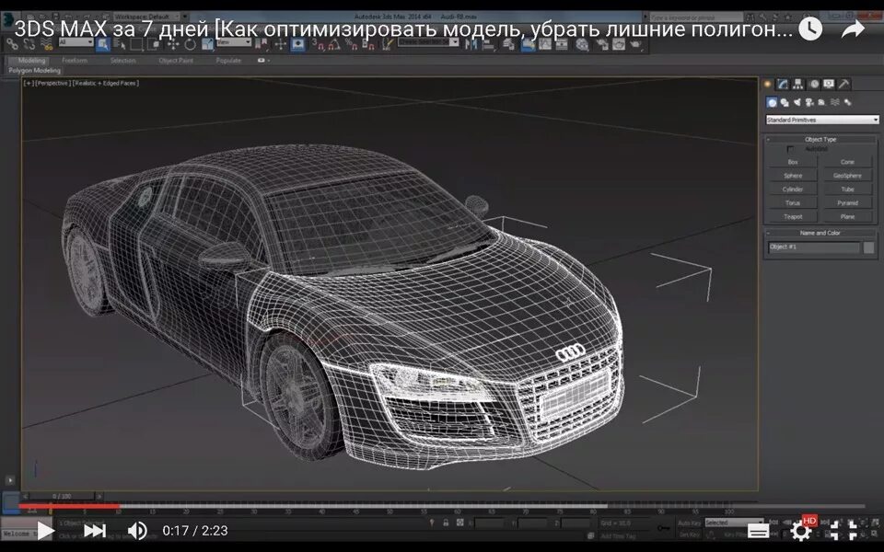
Task: Select the Systems category icon
Action: click(847, 102)
